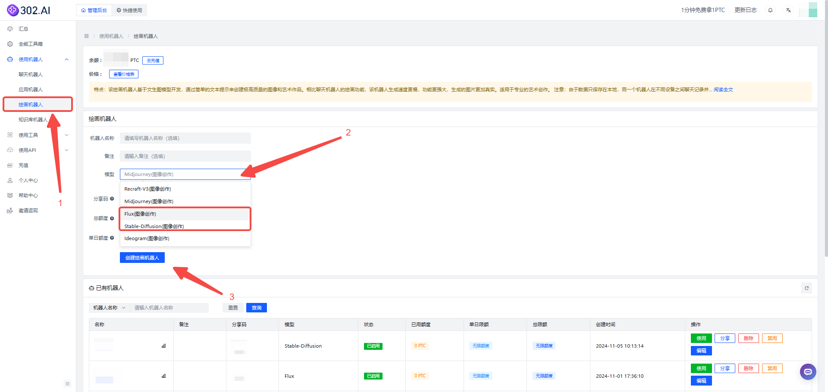Click 分享码 help question icon
This screenshot has width=828, height=392.
(112, 199)
